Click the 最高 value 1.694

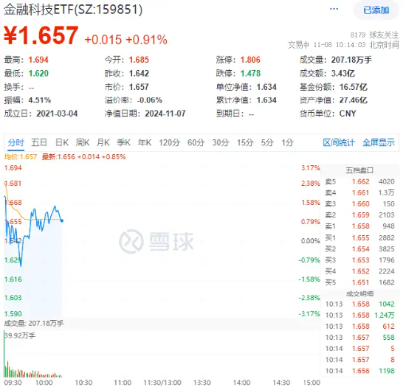pyautogui.click(x=38, y=60)
